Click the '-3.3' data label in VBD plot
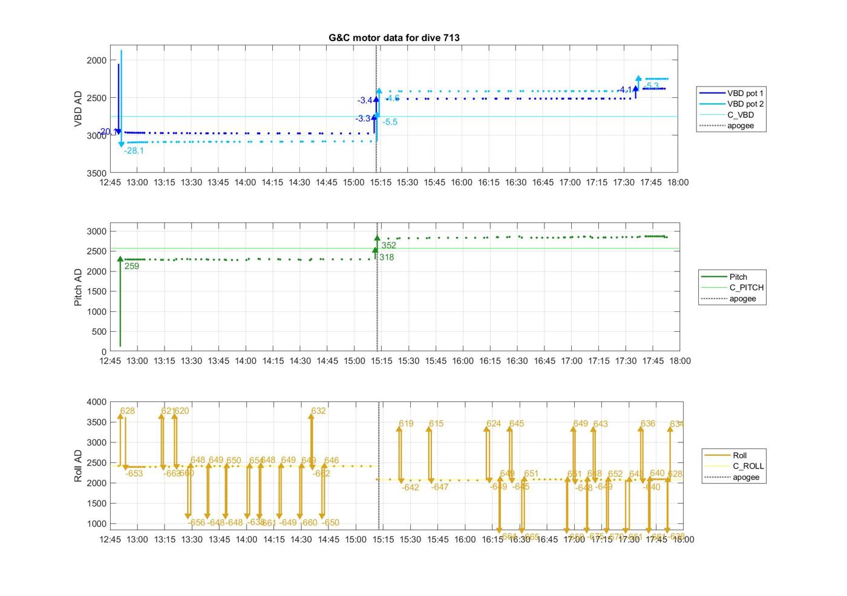847x596 pixels. (x=363, y=118)
